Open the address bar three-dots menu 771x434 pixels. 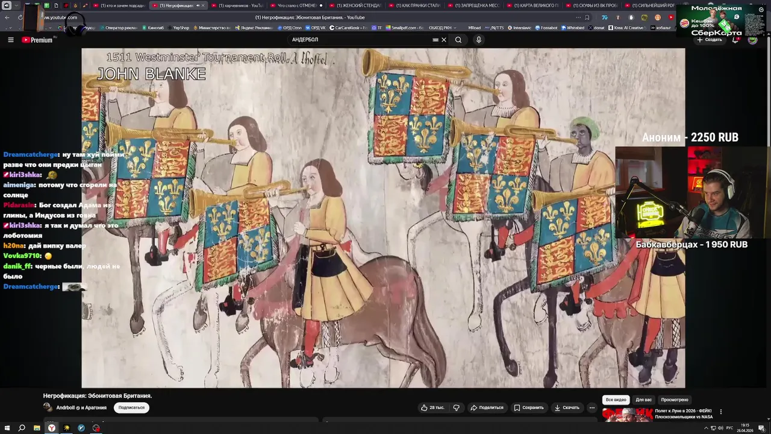pyautogui.click(x=578, y=17)
